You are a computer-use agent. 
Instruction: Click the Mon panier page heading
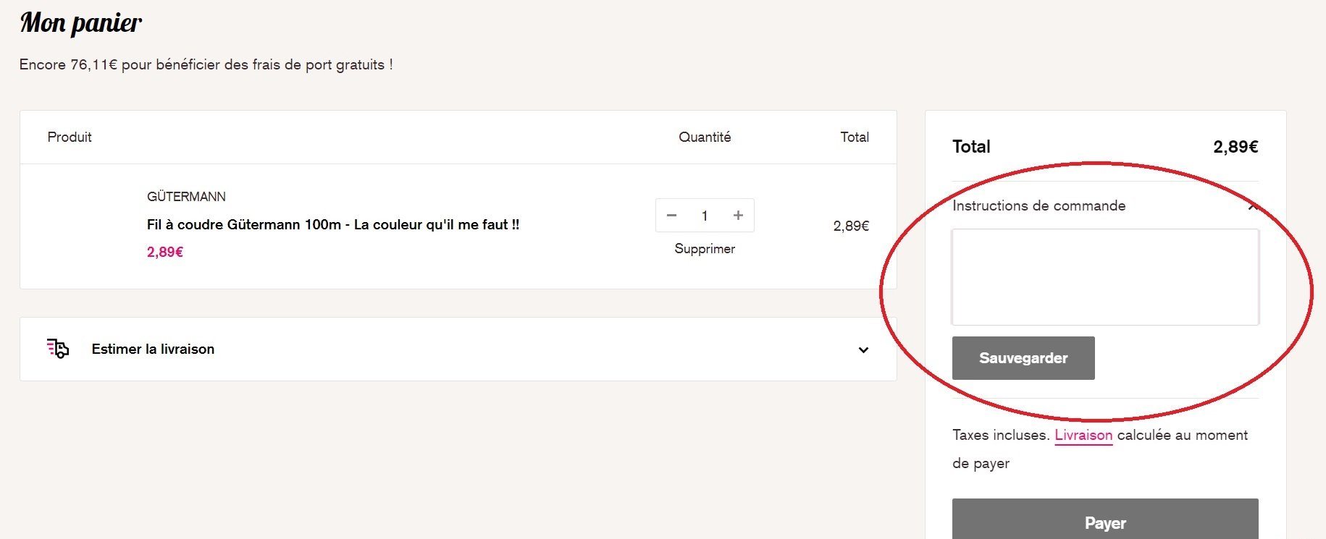click(81, 23)
